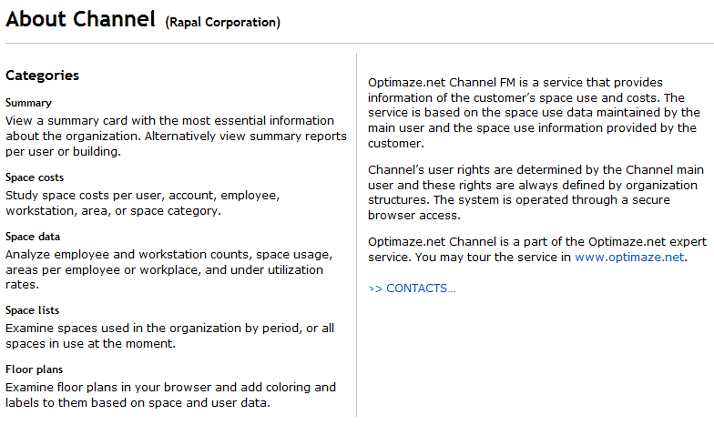Click the (Rapal Corporation) organization label
714x425 pixels.
pyautogui.click(x=223, y=22)
